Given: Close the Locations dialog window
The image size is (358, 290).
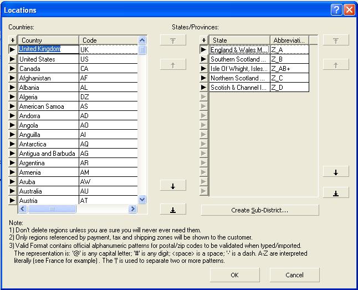Looking at the screenshot, I should pos(349,10).
